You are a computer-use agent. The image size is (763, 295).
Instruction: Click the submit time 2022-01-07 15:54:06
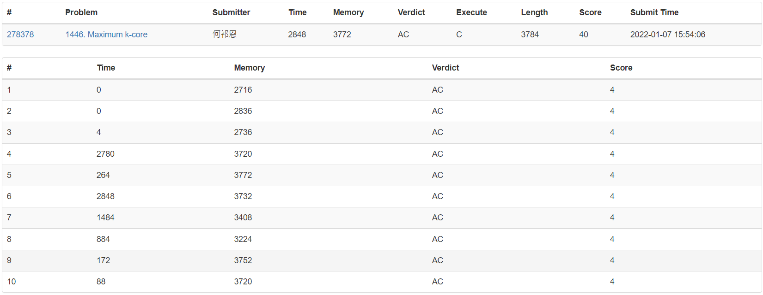pos(667,35)
